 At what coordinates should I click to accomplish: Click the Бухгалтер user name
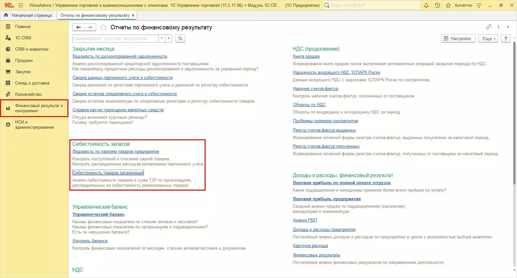[463, 5]
